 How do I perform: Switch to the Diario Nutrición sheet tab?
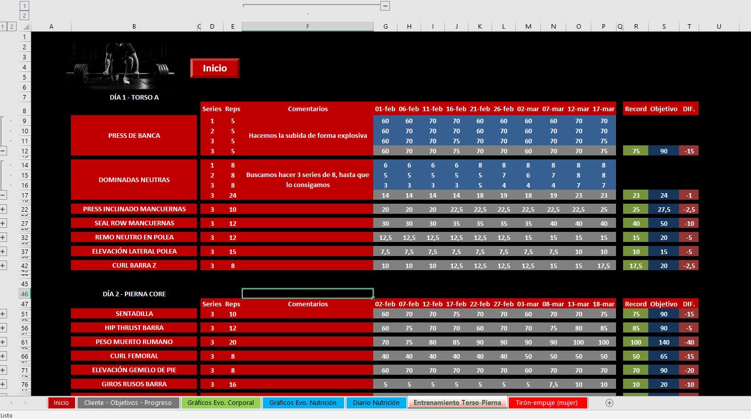[x=376, y=402]
